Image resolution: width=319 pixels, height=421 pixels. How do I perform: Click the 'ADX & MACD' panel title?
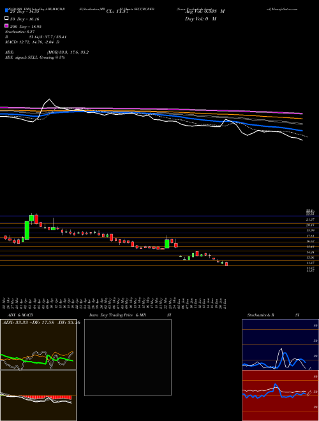click(x=20, y=315)
